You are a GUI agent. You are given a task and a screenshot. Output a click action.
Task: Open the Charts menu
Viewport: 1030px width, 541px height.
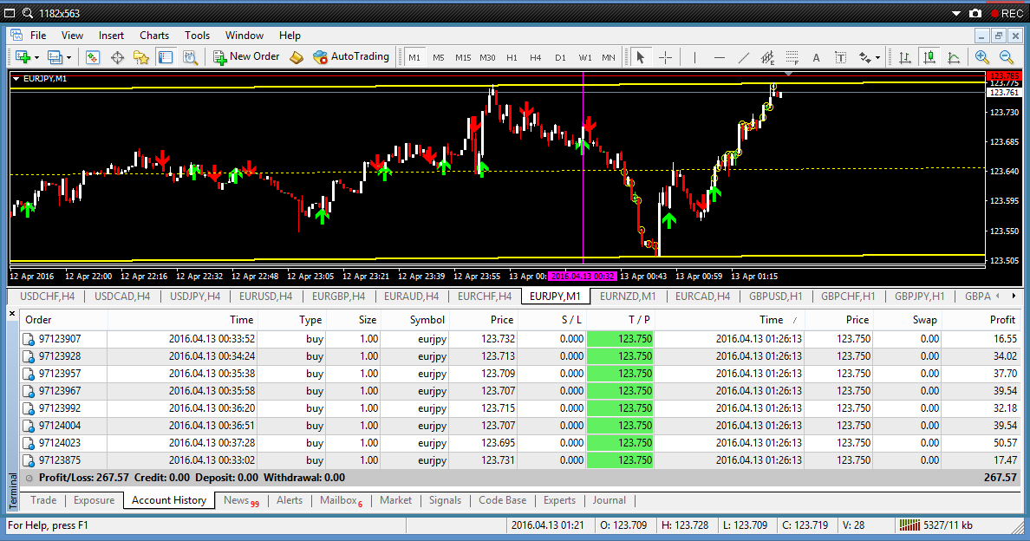pyautogui.click(x=154, y=36)
